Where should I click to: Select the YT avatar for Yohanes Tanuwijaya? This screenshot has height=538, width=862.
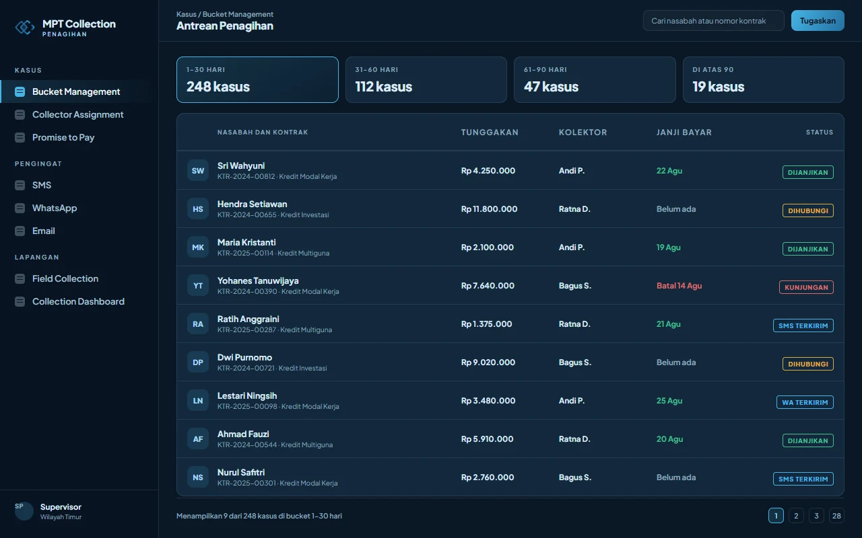coord(198,286)
